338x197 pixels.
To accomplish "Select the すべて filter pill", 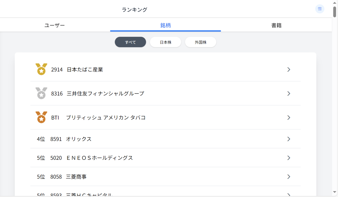I will click(x=130, y=42).
